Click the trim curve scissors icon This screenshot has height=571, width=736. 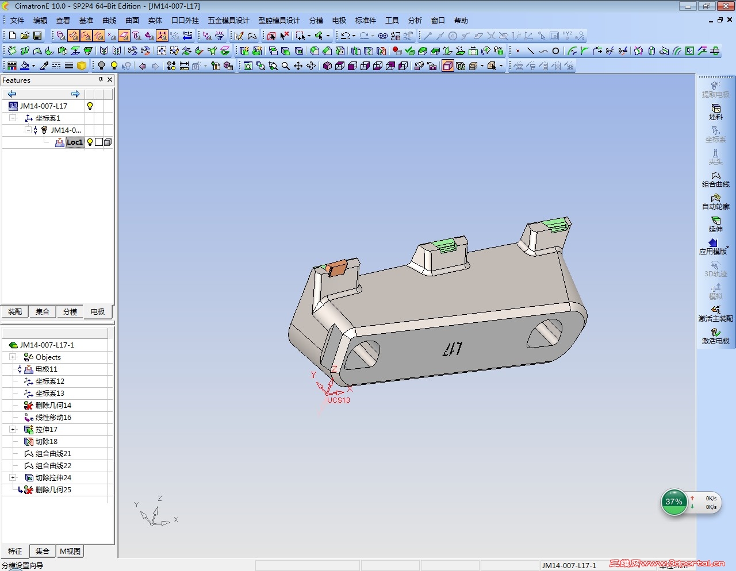pos(610,51)
